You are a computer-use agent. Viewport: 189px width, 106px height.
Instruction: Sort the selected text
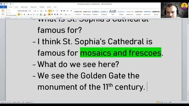coord(68,11)
